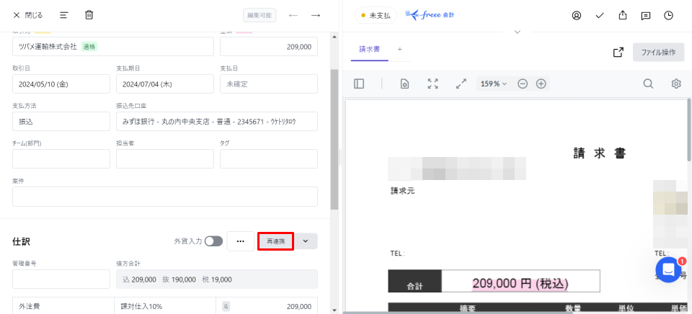Screen dimensions: 692x314
Task: Click the freee会計 logo link
Action: tap(430, 15)
